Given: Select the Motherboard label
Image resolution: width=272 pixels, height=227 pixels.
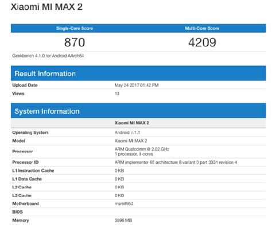Looking at the screenshot, I should pyautogui.click(x=25, y=203).
